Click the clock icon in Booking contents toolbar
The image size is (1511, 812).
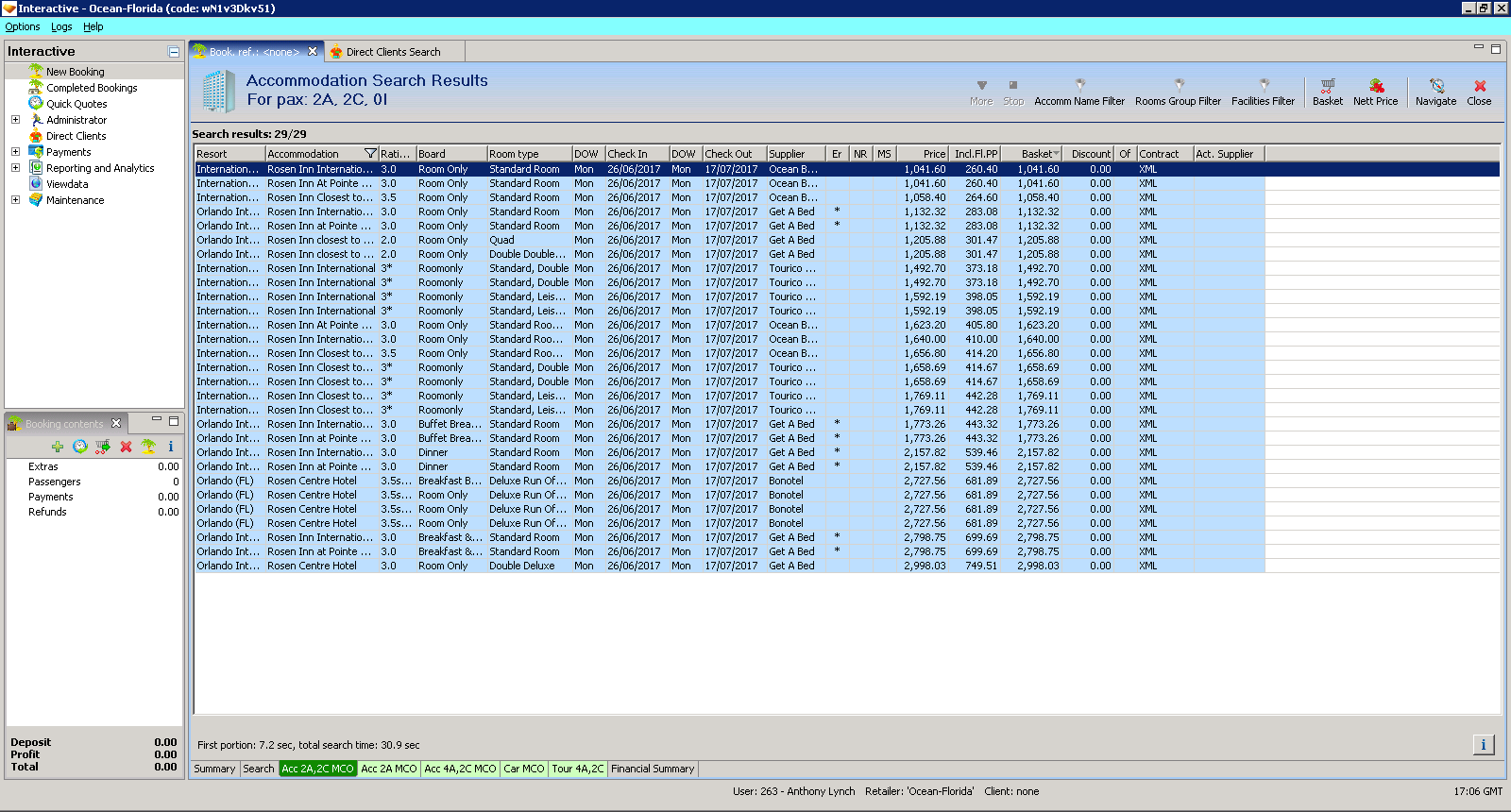pos(80,447)
